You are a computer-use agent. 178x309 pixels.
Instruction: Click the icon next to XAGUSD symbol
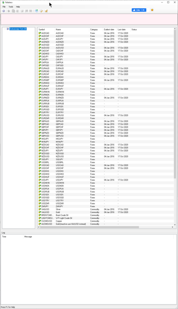coord(40,209)
